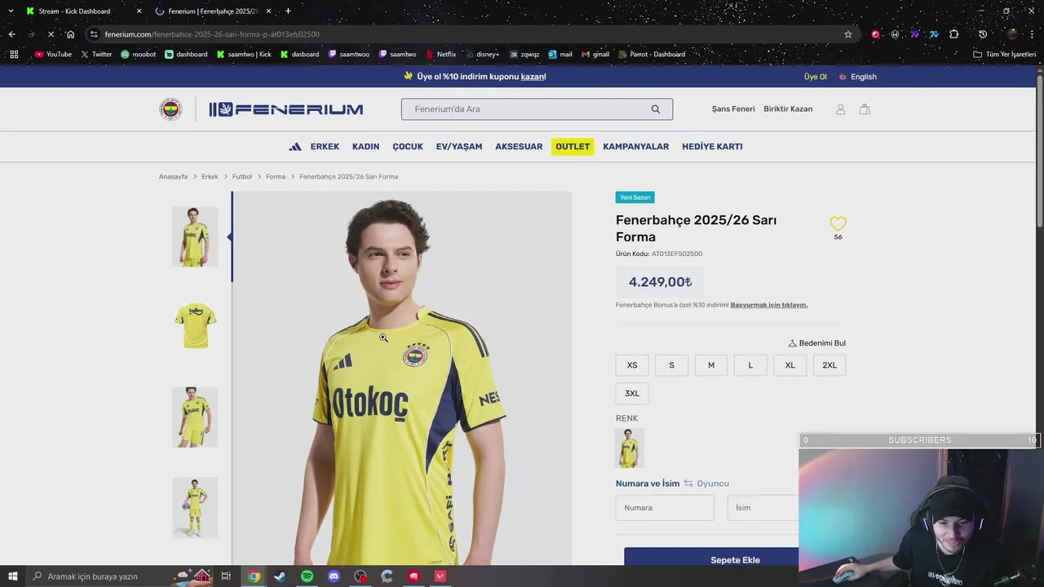Open the Chrome extensions puzzle icon
The height and width of the screenshot is (587, 1044).
pyautogui.click(x=953, y=34)
